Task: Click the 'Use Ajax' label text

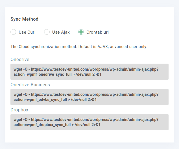Action: point(61,32)
